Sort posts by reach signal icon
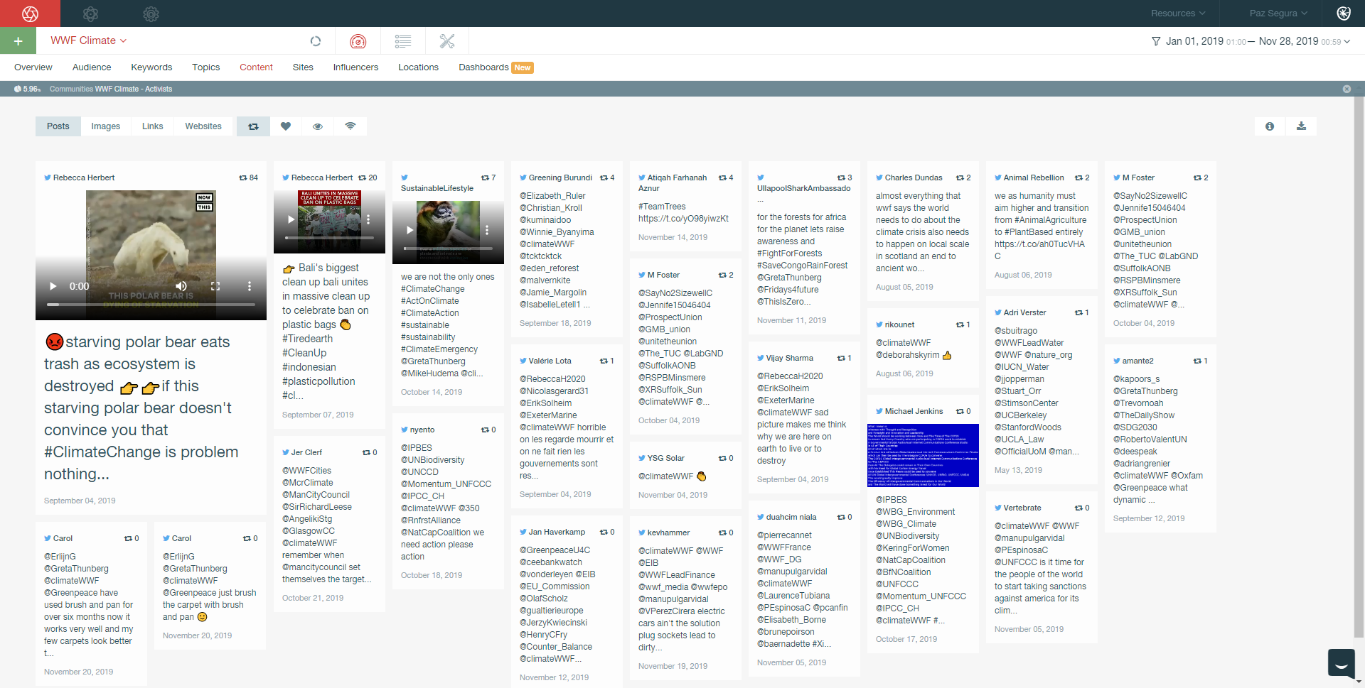 coord(350,126)
